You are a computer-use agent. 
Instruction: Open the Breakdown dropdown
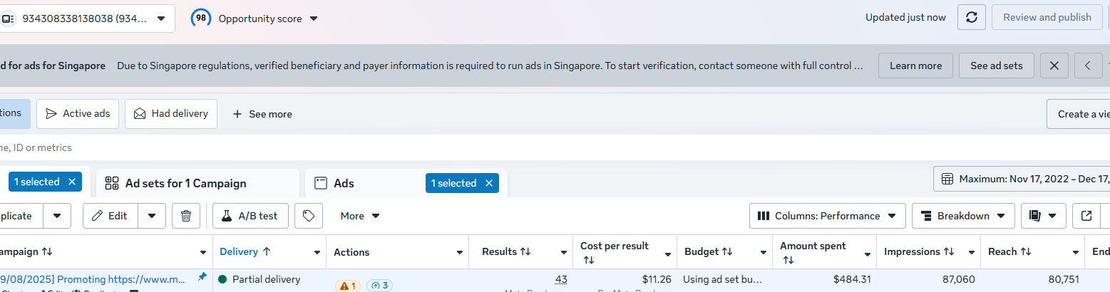pos(963,216)
